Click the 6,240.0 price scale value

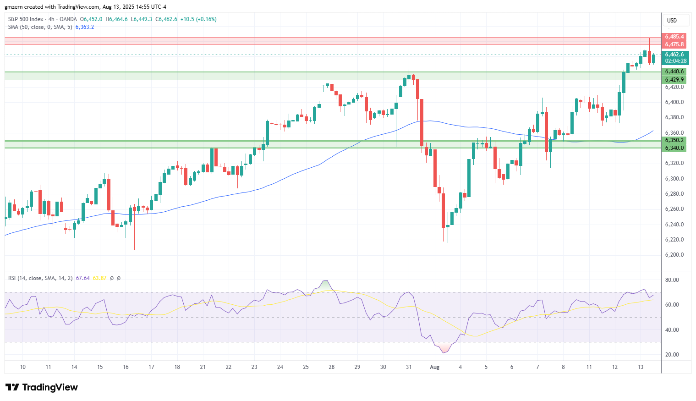point(674,225)
